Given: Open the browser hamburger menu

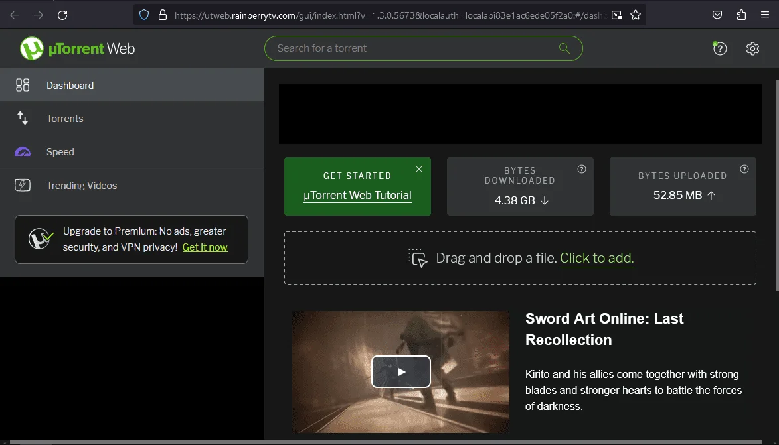Looking at the screenshot, I should point(765,15).
